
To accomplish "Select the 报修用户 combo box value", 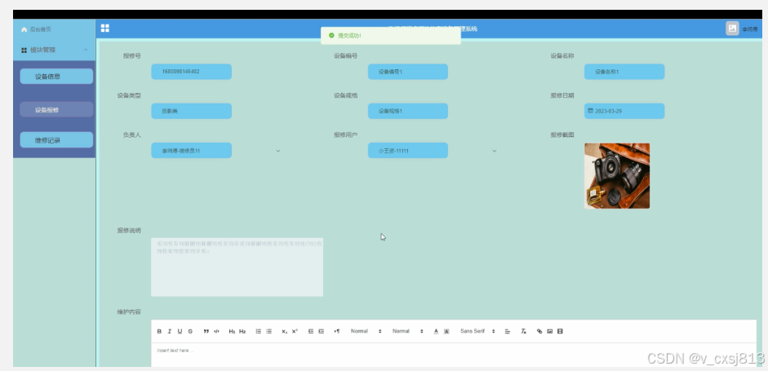I will click(x=408, y=151).
